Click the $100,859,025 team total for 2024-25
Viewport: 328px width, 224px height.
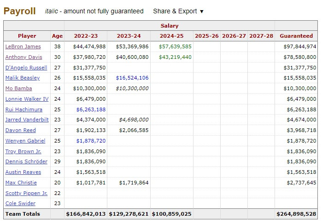tap(171, 214)
